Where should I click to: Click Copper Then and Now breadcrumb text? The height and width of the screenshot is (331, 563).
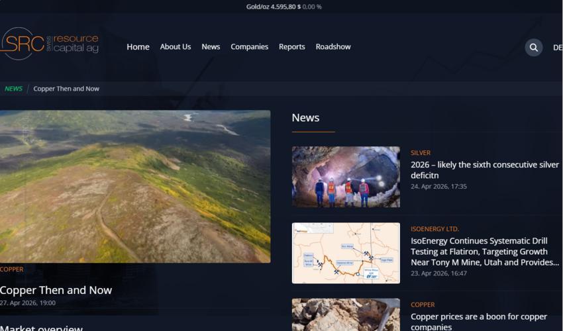tap(66, 89)
